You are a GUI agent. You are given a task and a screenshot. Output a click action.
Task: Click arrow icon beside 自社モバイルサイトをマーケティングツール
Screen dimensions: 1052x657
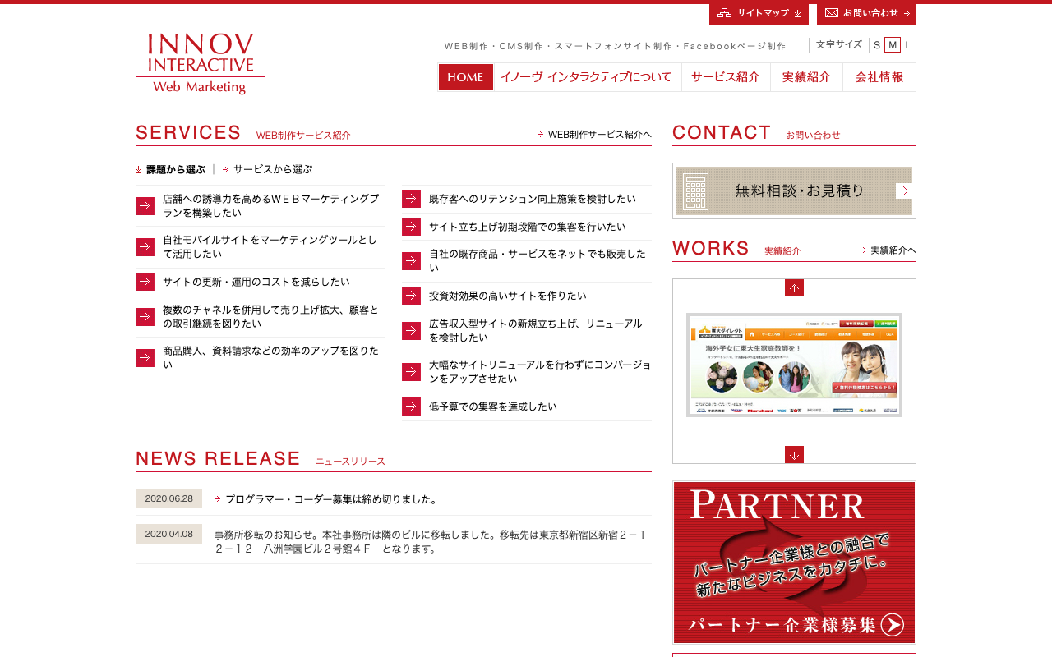pyautogui.click(x=145, y=247)
